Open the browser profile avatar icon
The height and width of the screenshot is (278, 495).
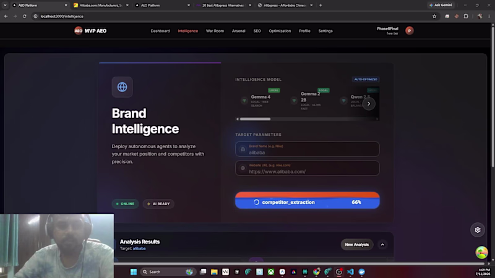[x=480, y=17]
